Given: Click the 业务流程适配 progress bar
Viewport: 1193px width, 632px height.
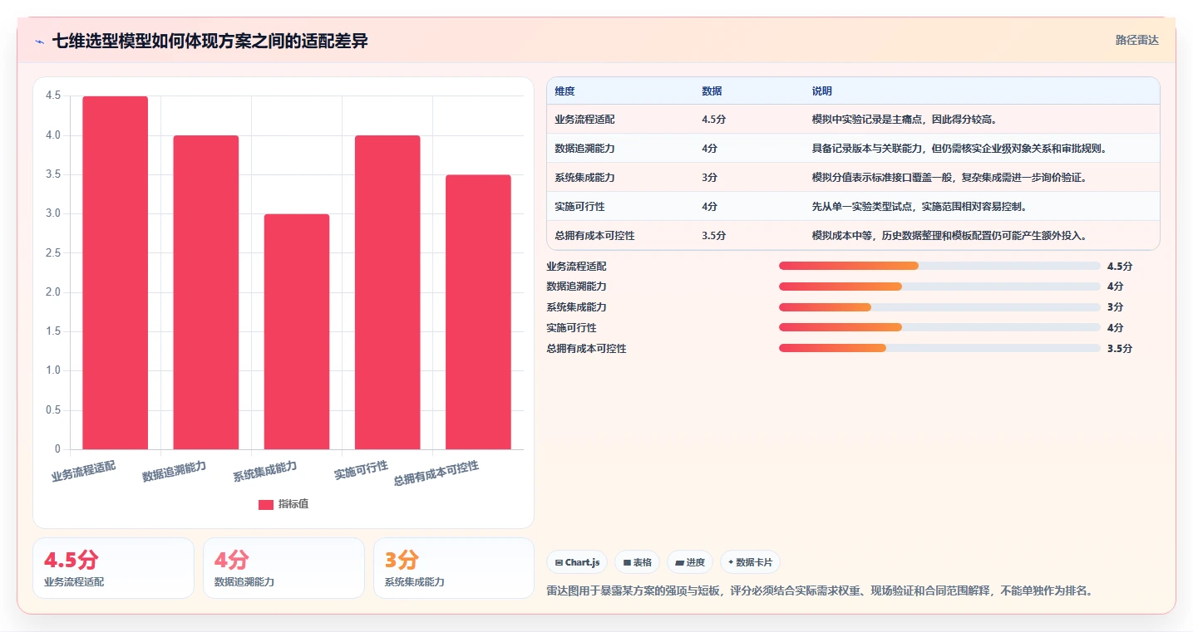Looking at the screenshot, I should [939, 266].
